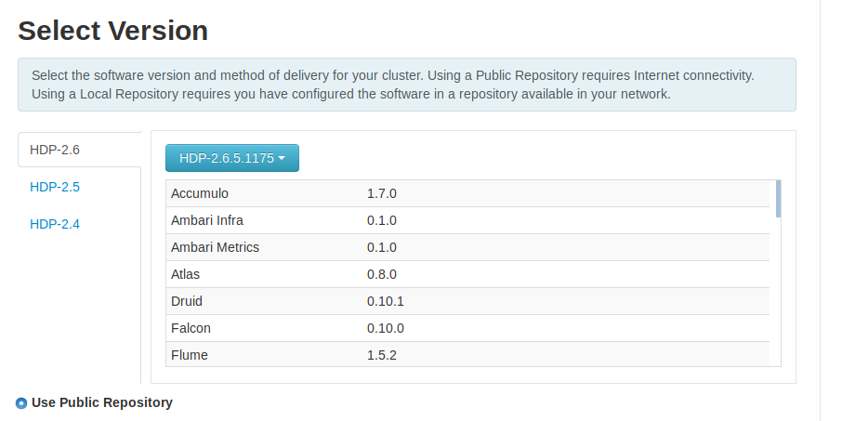Screen dimensions: 842x421
Task: Select the HDP-2.6 tab
Action: (80, 150)
